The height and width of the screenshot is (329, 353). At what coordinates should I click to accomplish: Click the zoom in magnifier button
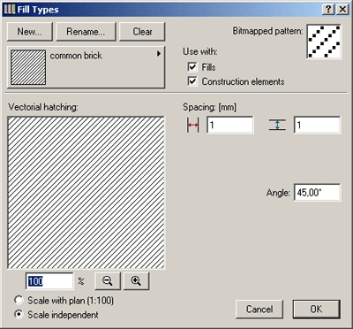tap(136, 281)
